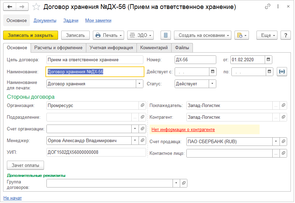This screenshot has height=203, width=295.
Task: Expand Наименование для печати dropdown
Action: pos(139,84)
